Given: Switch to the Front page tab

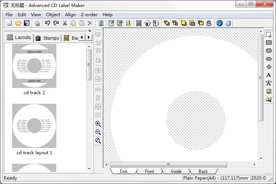Looking at the screenshot, I should [149, 171].
